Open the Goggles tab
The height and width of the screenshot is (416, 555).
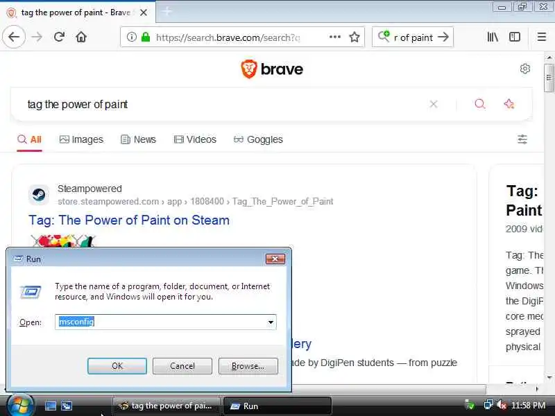258,139
